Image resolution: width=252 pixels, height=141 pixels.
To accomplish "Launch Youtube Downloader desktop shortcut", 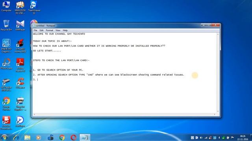I will 6,123.
